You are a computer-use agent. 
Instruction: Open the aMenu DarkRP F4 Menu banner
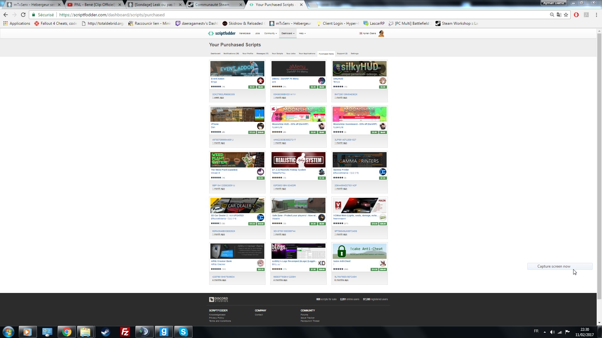tap(298, 69)
